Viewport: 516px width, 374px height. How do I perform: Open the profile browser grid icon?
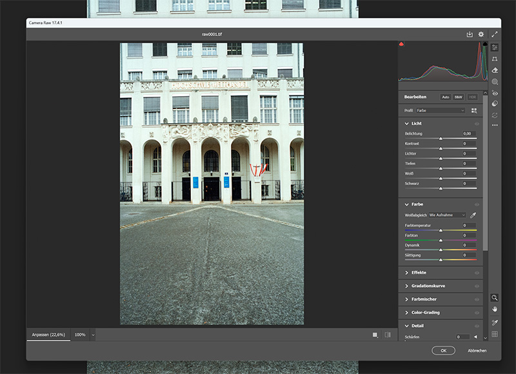point(474,111)
